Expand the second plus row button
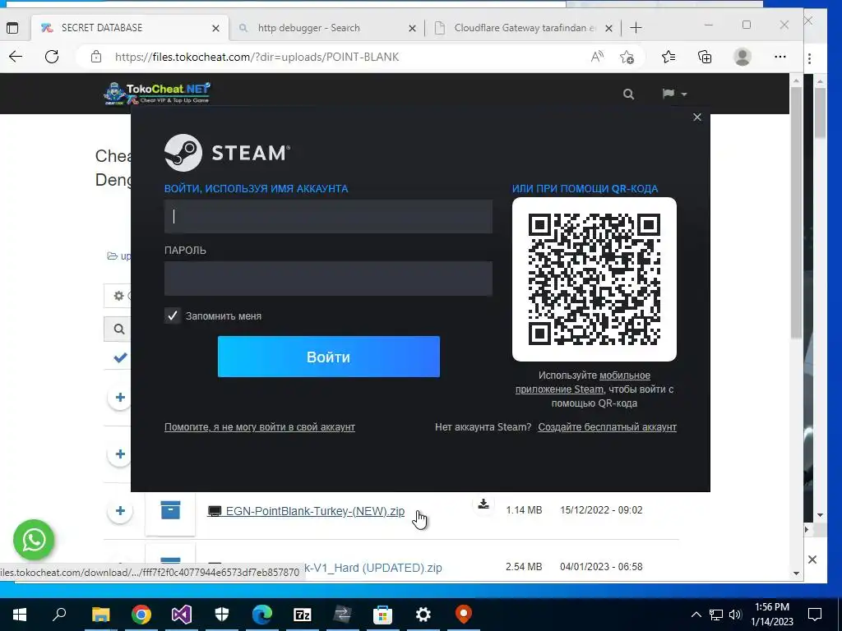Image resolution: width=842 pixels, height=631 pixels. coord(120,454)
